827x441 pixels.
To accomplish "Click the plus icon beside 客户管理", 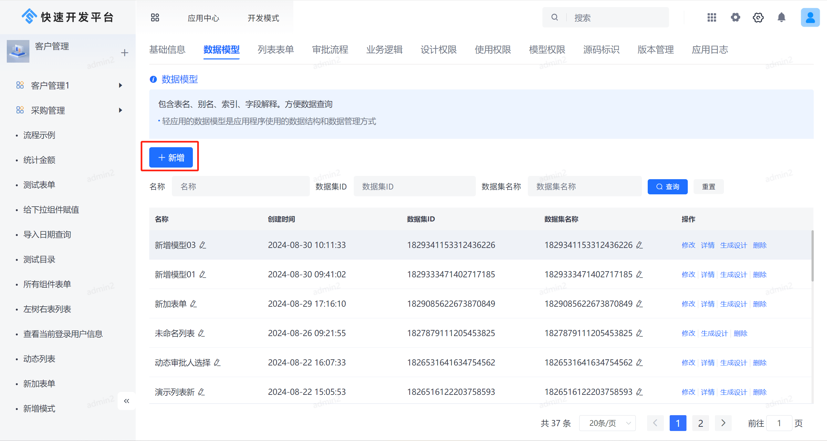I will click(125, 53).
